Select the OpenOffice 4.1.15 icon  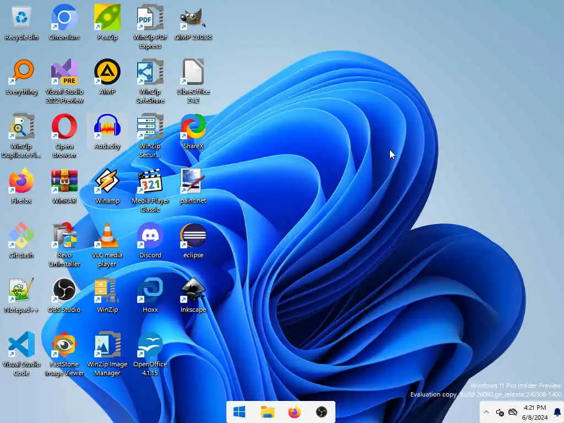(x=150, y=354)
